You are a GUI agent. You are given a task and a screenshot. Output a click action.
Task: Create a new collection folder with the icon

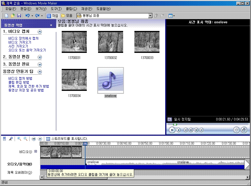pos(162,15)
